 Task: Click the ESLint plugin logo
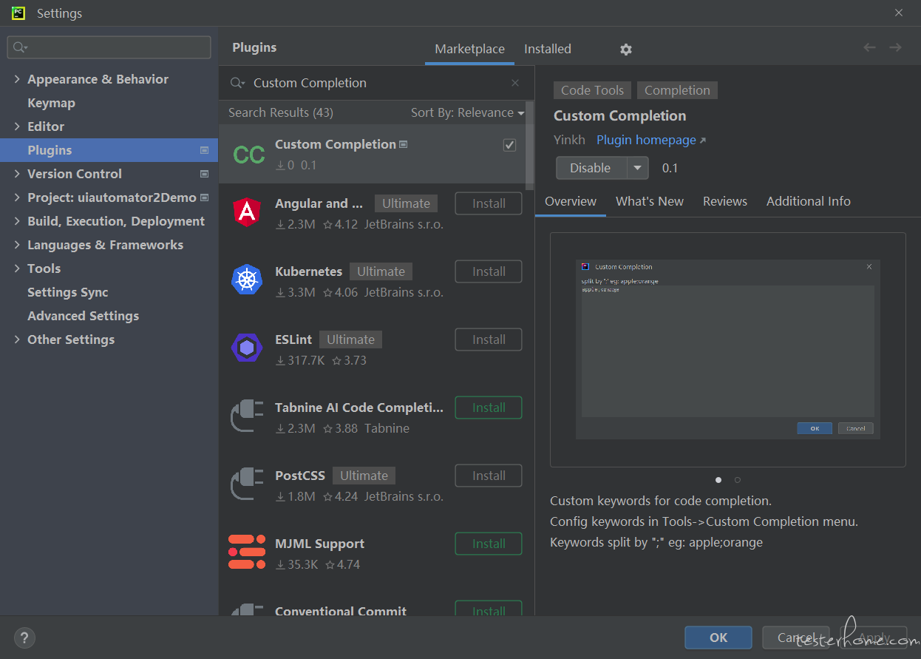pos(247,348)
